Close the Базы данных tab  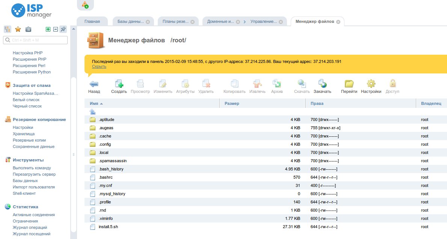click(x=148, y=22)
